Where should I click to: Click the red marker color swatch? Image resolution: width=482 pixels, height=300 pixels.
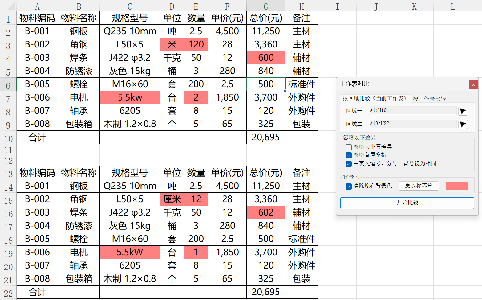[457, 186]
